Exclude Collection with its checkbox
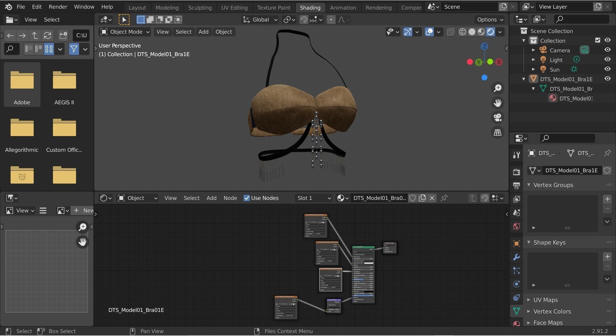 [x=597, y=40]
